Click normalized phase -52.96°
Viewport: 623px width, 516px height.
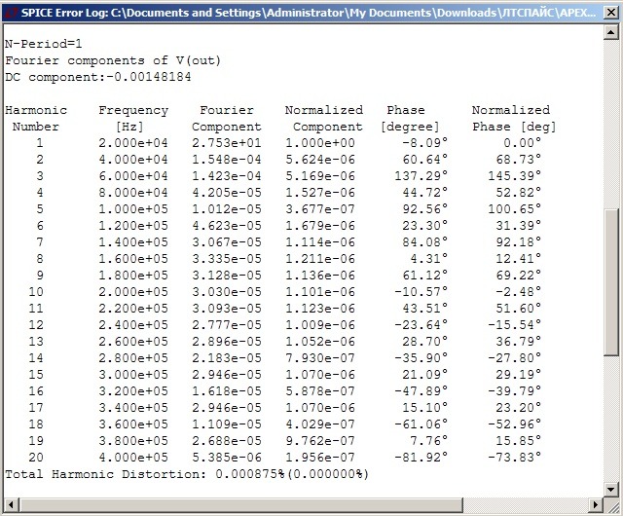515,424
